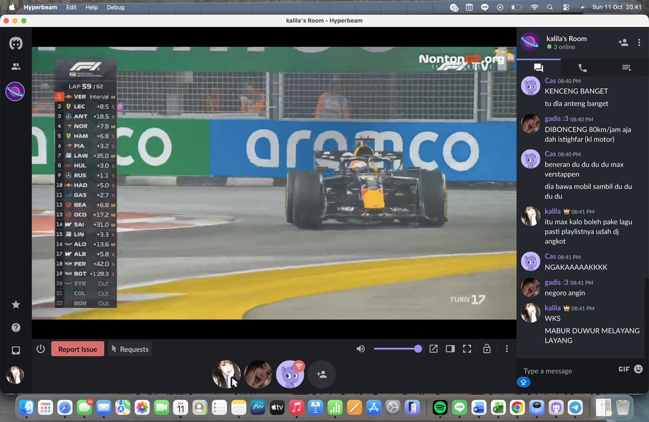Click the "KENCENG BANGET" chat message
The width and height of the screenshot is (649, 422).
[576, 91]
